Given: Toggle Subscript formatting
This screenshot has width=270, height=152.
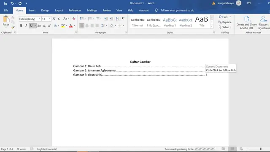Looking at the screenshot, I should [x=44, y=26].
